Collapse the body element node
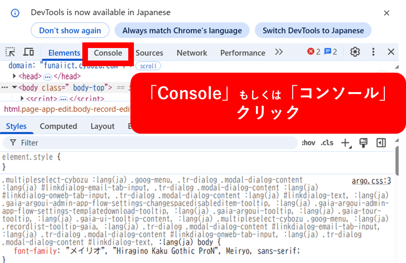Image resolution: width=406 pixels, height=263 pixels. coord(15,88)
